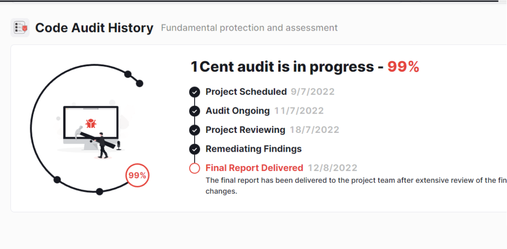Click the checkmark icon beside Remediating Findings
This screenshot has height=249, width=507.
195,149
